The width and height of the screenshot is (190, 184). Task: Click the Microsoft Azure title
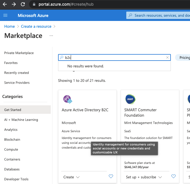[x=33, y=16]
